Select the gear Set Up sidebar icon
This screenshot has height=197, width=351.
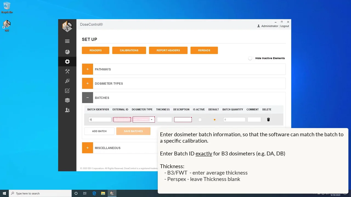point(67,62)
